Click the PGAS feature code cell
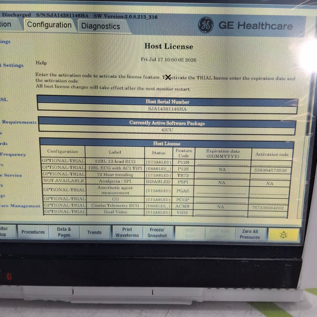This screenshot has width=317, height=317. point(183,191)
